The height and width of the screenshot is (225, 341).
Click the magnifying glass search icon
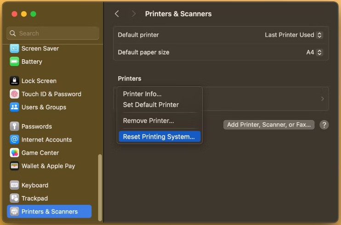(13, 33)
